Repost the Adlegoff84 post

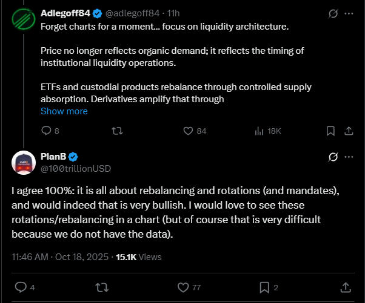tap(118, 131)
